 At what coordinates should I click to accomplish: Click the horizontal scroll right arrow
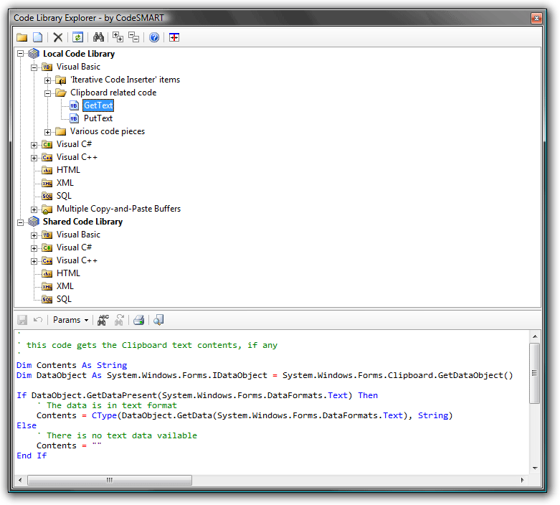(x=522, y=480)
